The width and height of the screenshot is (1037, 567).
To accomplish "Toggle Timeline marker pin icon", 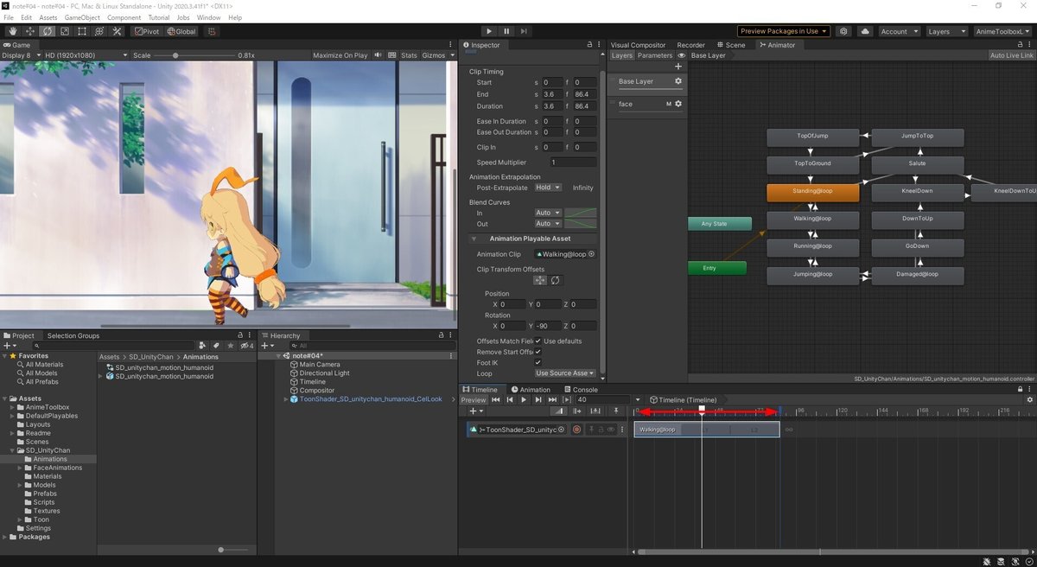I will 616,411.
